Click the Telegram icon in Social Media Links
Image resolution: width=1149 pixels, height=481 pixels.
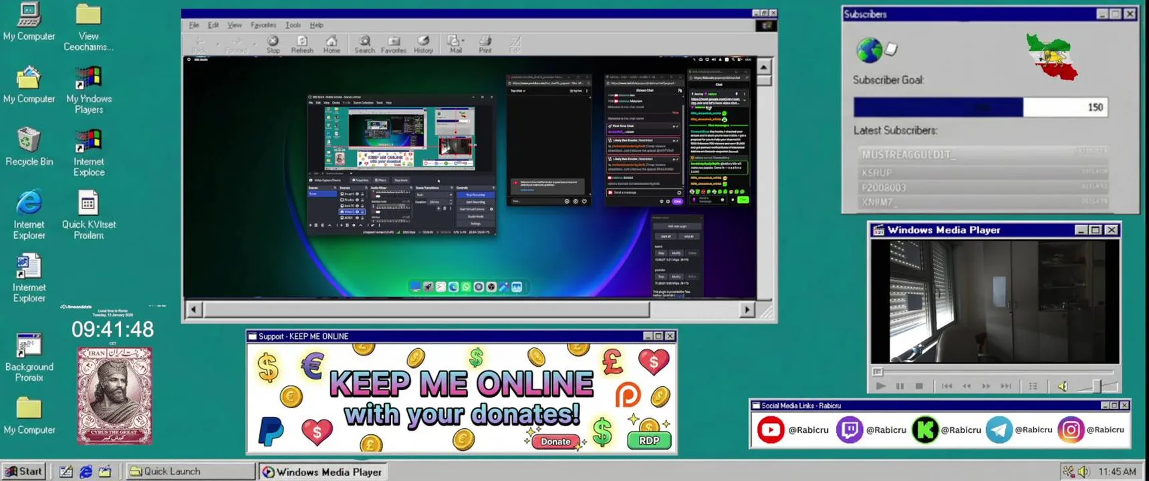999,430
